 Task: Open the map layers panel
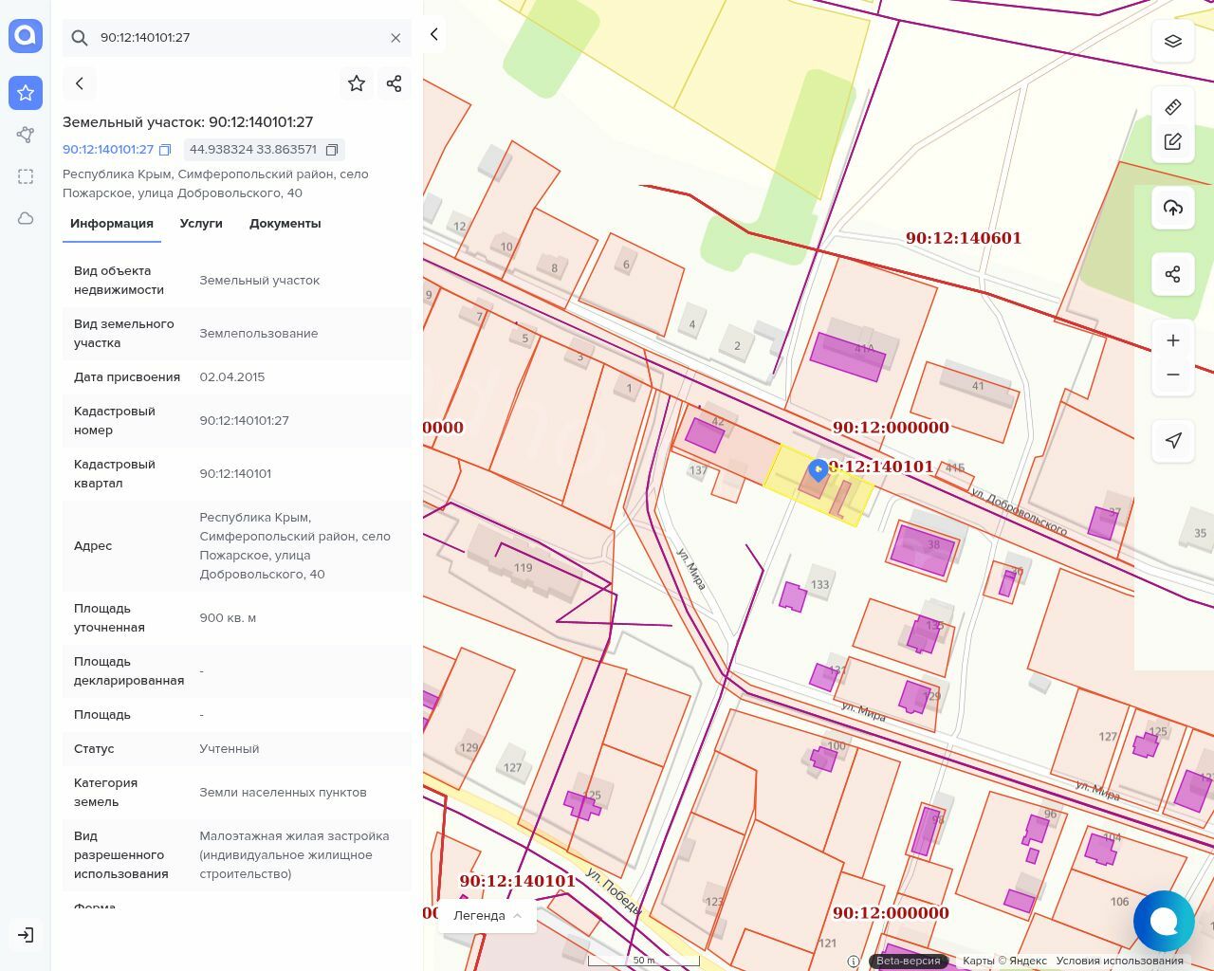[1172, 42]
